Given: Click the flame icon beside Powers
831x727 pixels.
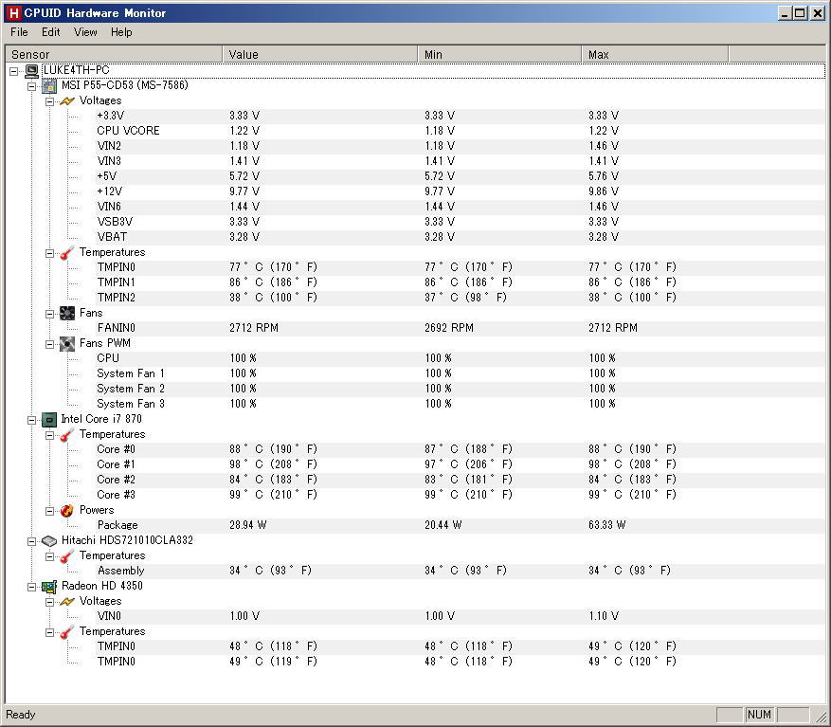Looking at the screenshot, I should (66, 511).
